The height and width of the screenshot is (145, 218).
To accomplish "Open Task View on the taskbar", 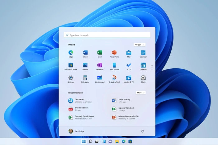I will click(97, 141).
